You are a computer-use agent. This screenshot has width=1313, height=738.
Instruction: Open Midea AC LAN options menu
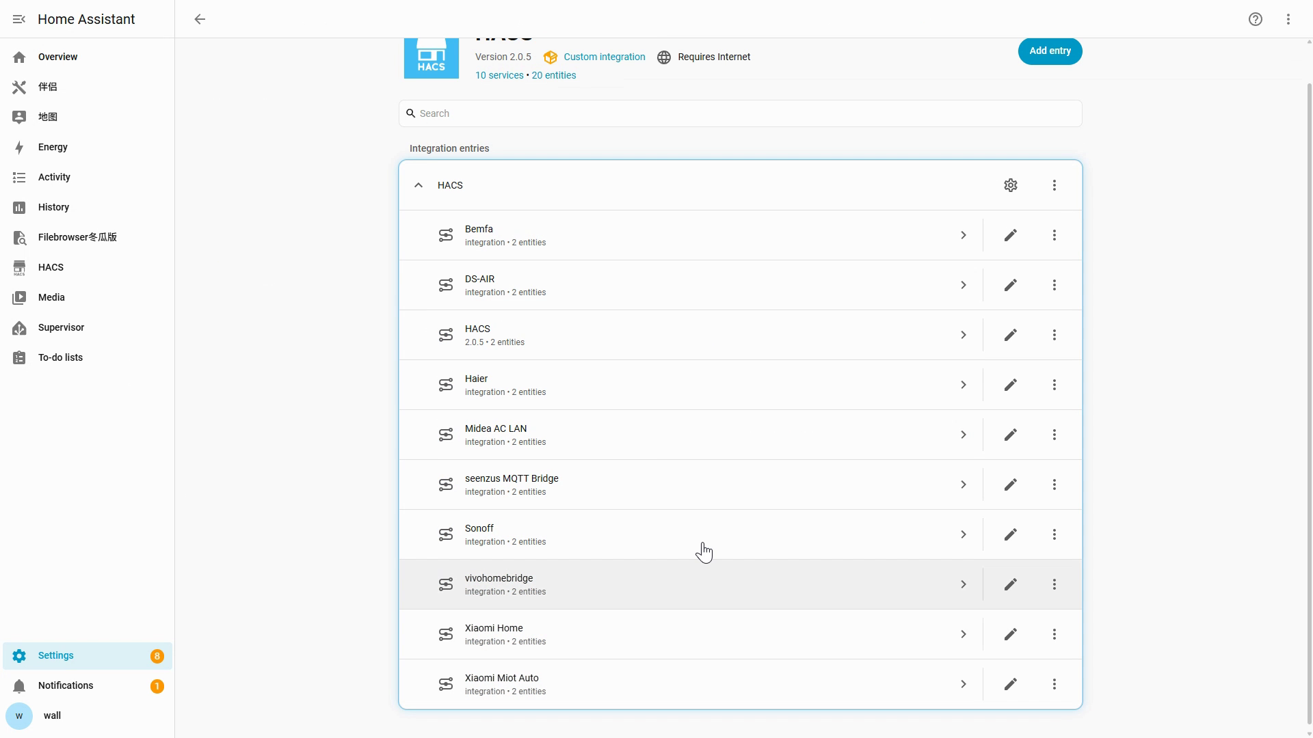1055,435
